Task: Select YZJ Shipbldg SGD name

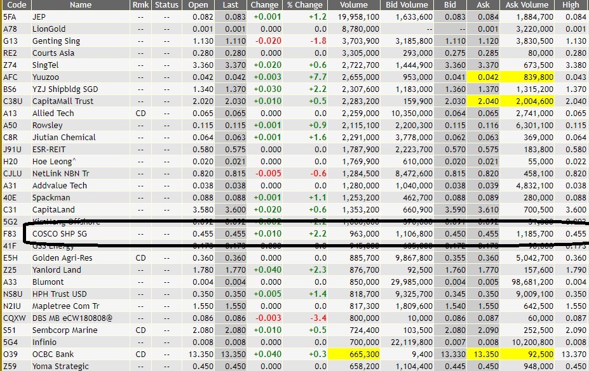Action: click(x=65, y=89)
